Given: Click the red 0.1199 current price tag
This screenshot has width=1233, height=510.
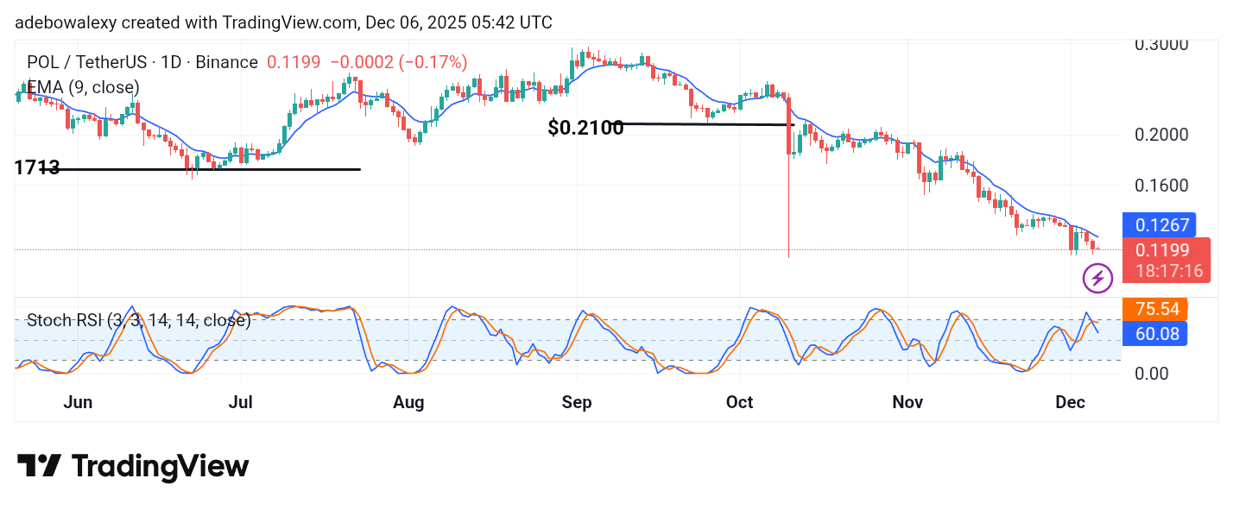Looking at the screenshot, I should click(x=1164, y=250).
